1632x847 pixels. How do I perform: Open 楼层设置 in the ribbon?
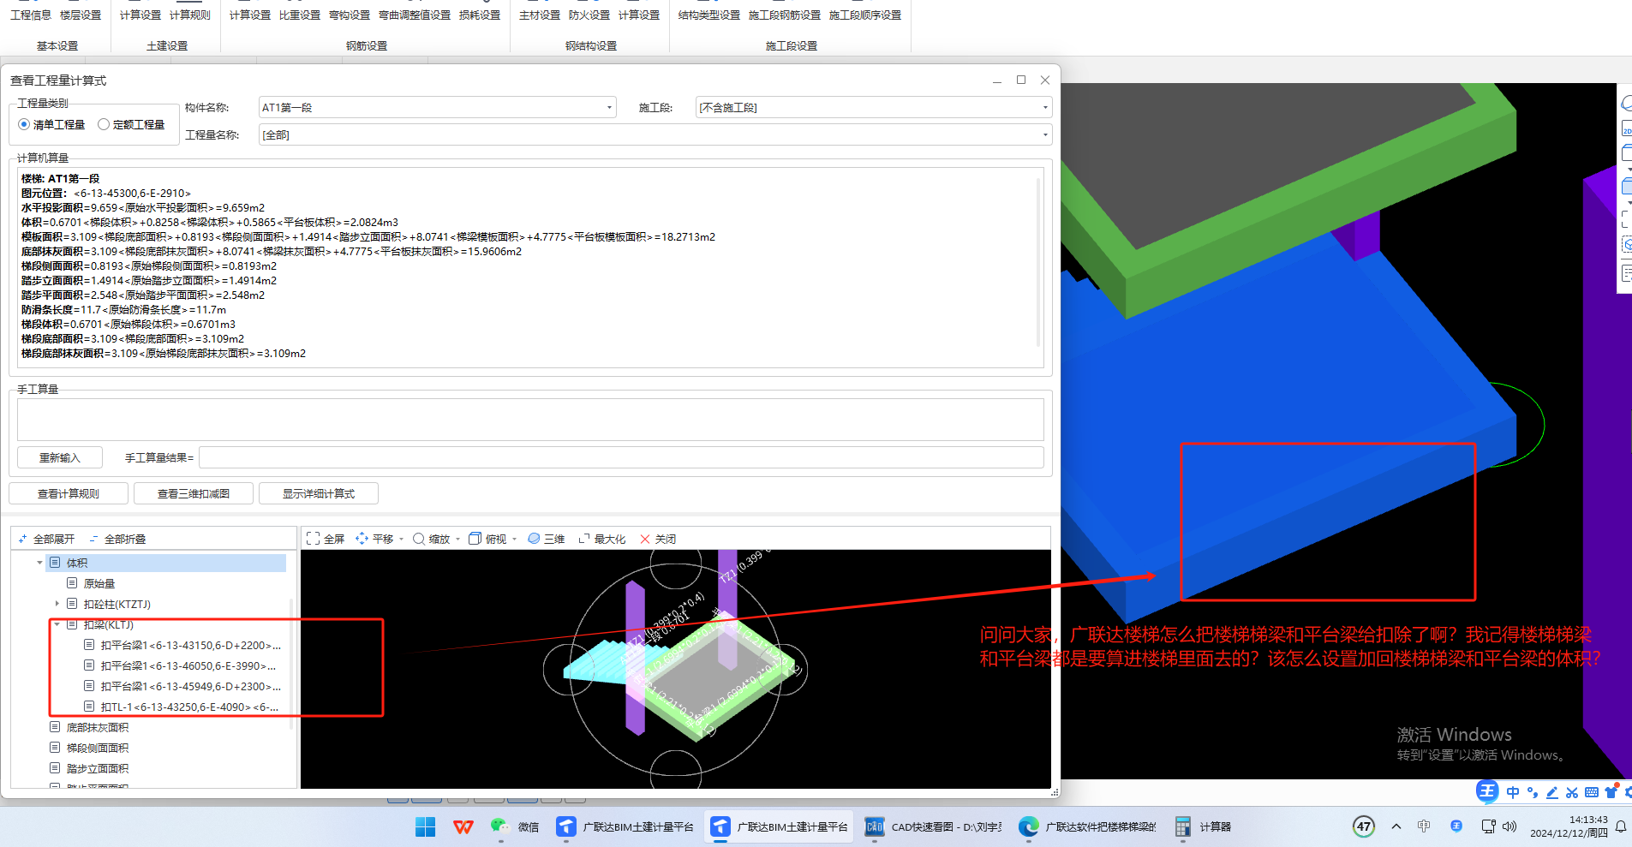coord(81,15)
